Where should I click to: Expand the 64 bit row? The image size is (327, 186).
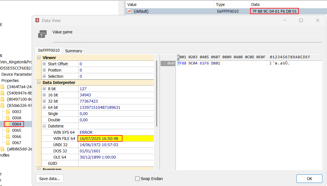click(x=44, y=107)
